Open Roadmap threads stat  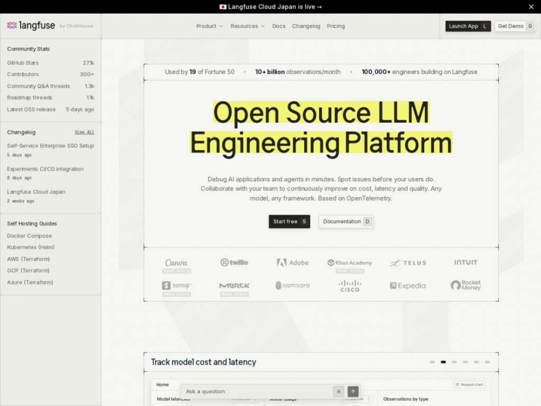point(50,97)
